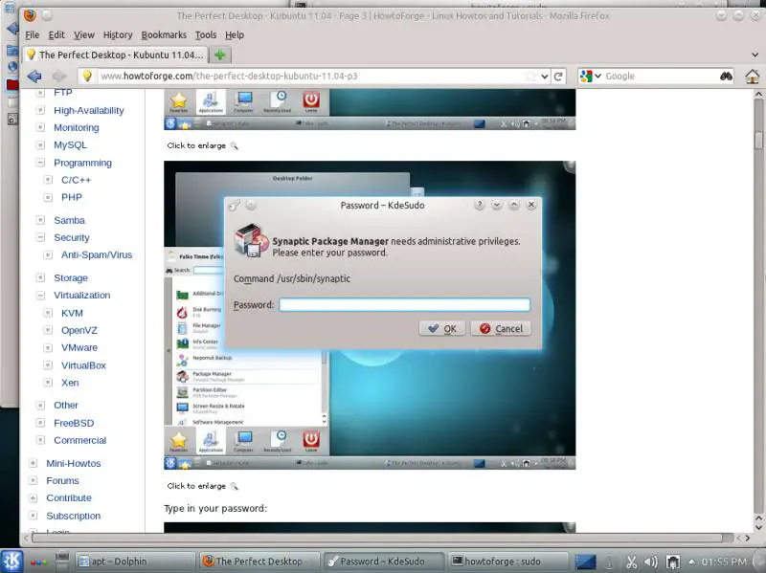
Task: Open the PHP subcategory link
Action: [72, 197]
